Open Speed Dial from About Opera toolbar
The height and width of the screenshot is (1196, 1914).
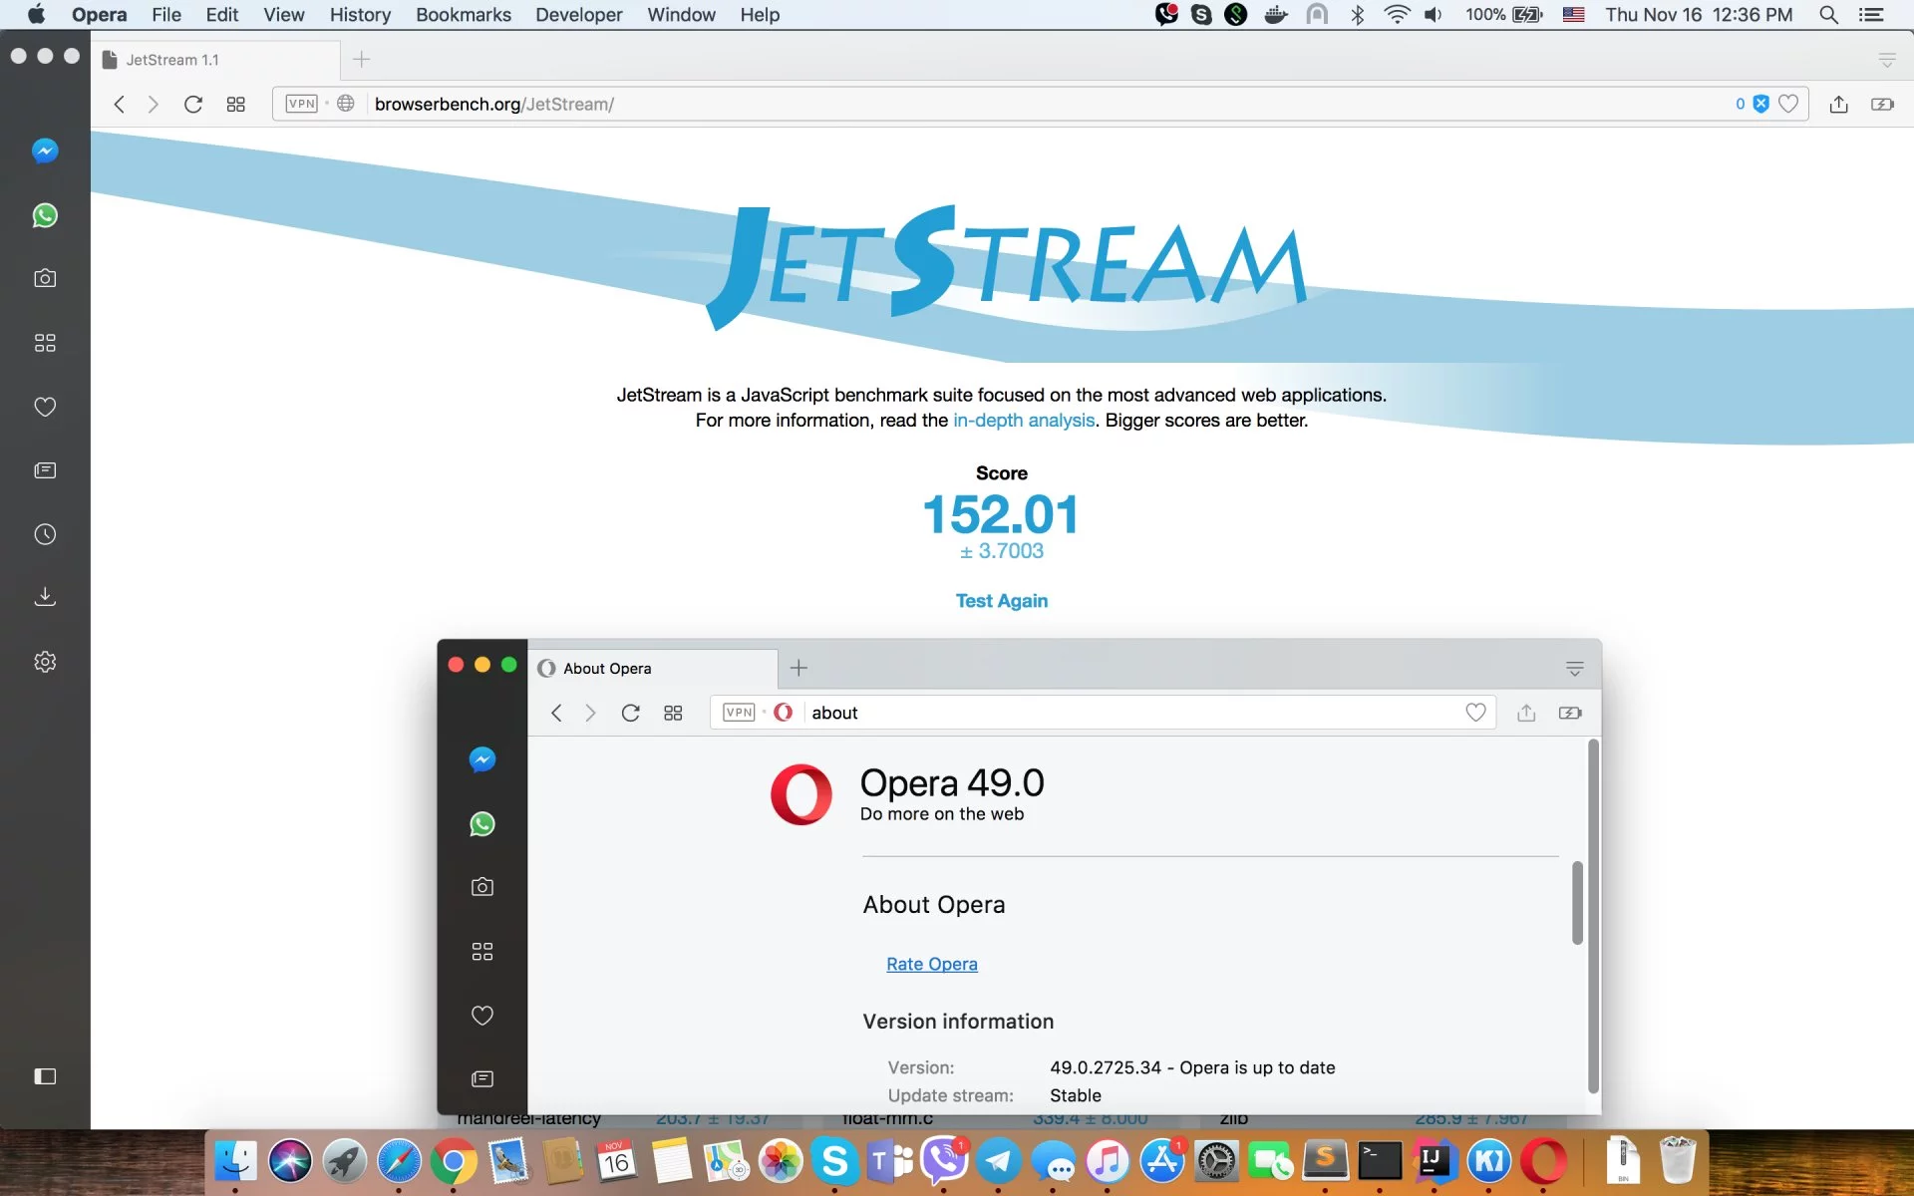pos(673,713)
